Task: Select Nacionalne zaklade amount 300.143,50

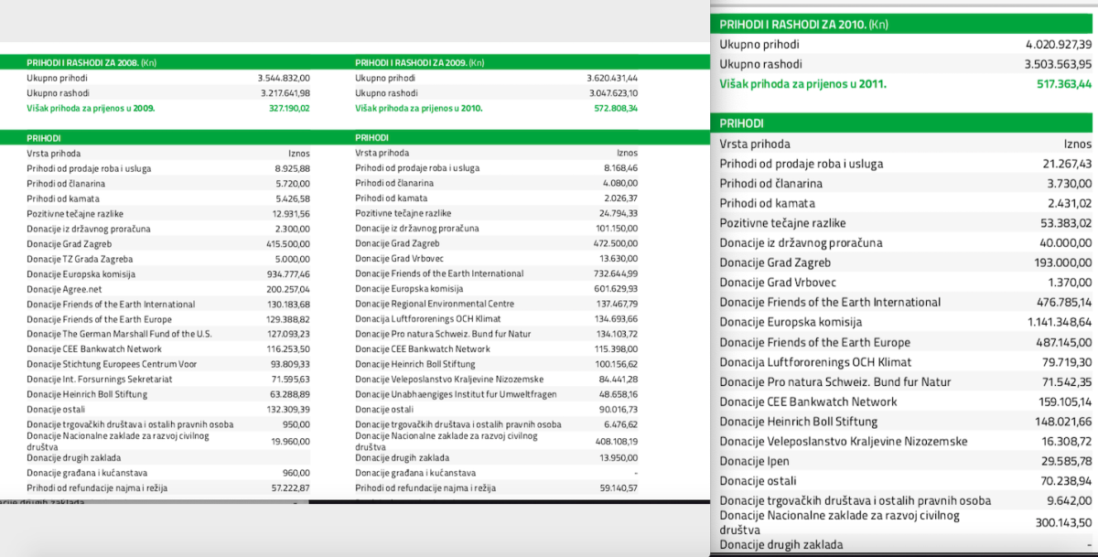Action: pos(1065,521)
